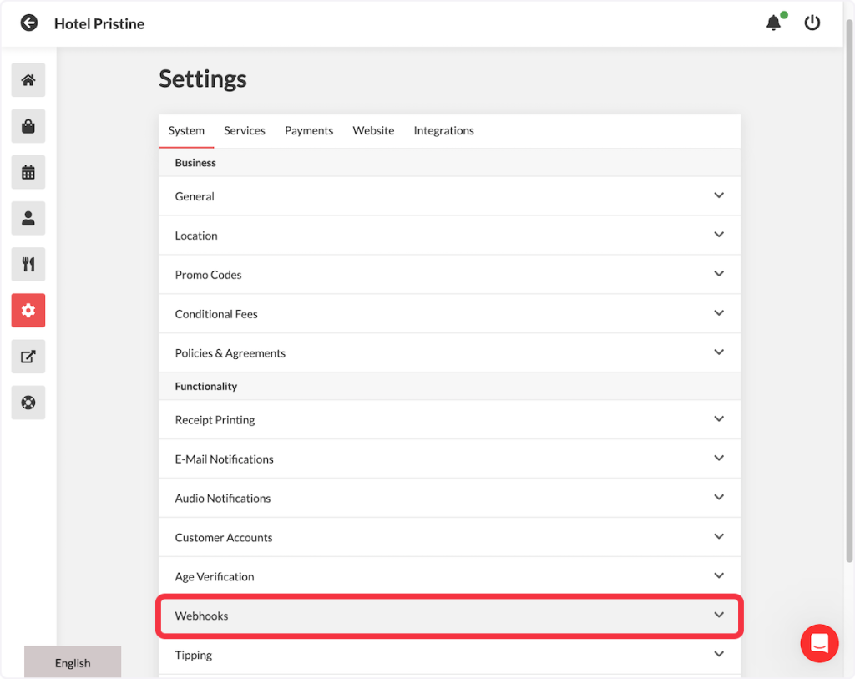855x679 pixels.
Task: Expand the Promo Codes section
Action: tap(449, 275)
